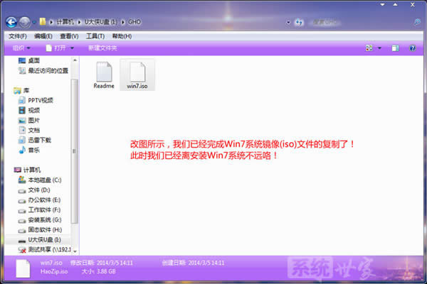Screen dimensions: 427x284
Task: Expand the arrow next to 打开
Action: pos(72,48)
